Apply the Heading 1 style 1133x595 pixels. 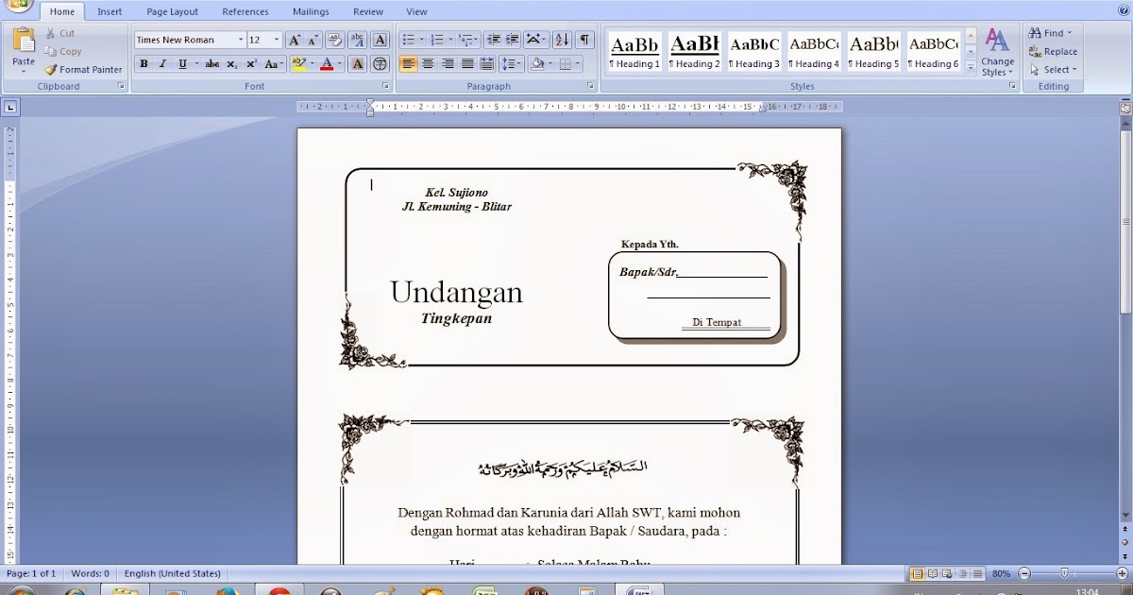634,52
